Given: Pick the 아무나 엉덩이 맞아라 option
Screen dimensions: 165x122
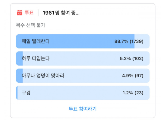Looking at the screenshot, I should click(x=43, y=76).
